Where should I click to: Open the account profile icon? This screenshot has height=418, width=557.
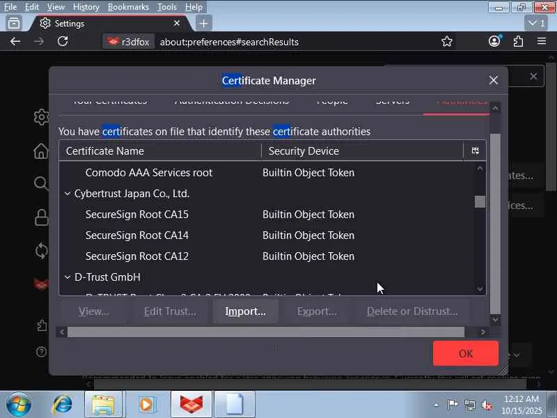[x=494, y=41]
